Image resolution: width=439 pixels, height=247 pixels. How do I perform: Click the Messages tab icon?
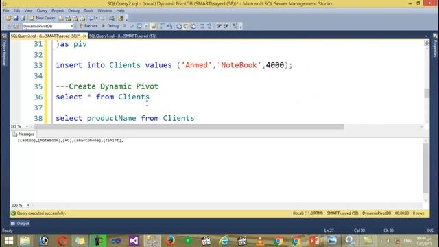[x=15, y=134]
